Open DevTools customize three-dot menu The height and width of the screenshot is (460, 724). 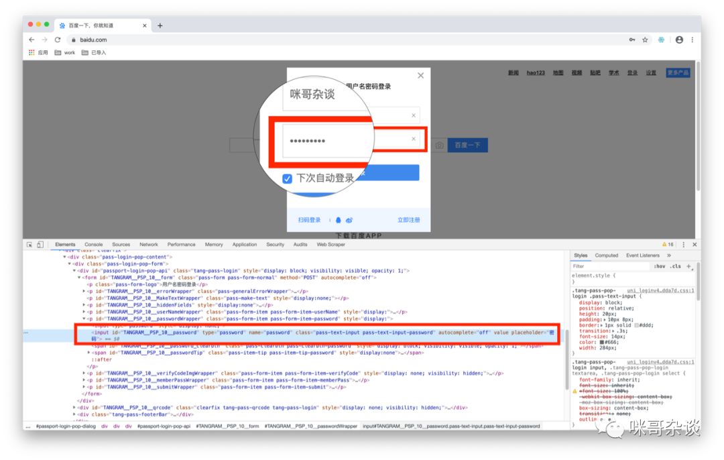tap(684, 245)
